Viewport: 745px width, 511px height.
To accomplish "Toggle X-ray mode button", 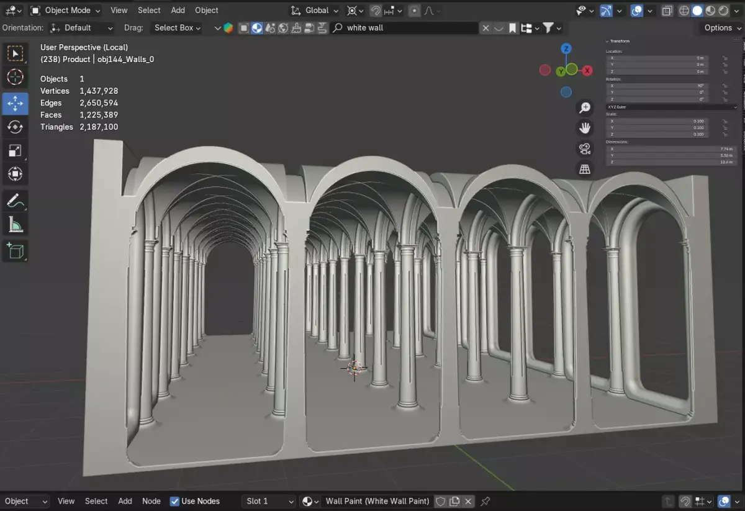I will click(x=667, y=11).
